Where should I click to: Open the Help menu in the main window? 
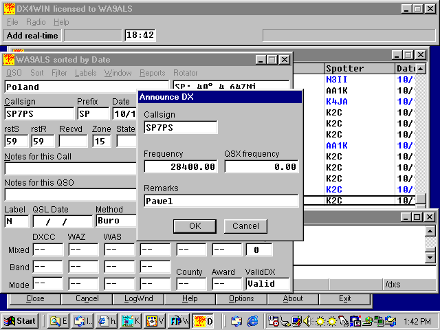click(x=61, y=22)
